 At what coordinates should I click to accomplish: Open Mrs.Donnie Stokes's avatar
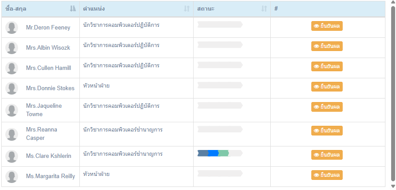coord(11,88)
